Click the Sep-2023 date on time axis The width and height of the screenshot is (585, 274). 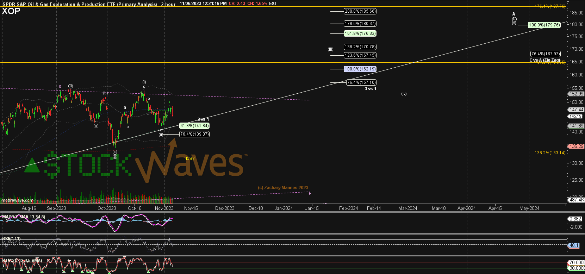coord(56,208)
